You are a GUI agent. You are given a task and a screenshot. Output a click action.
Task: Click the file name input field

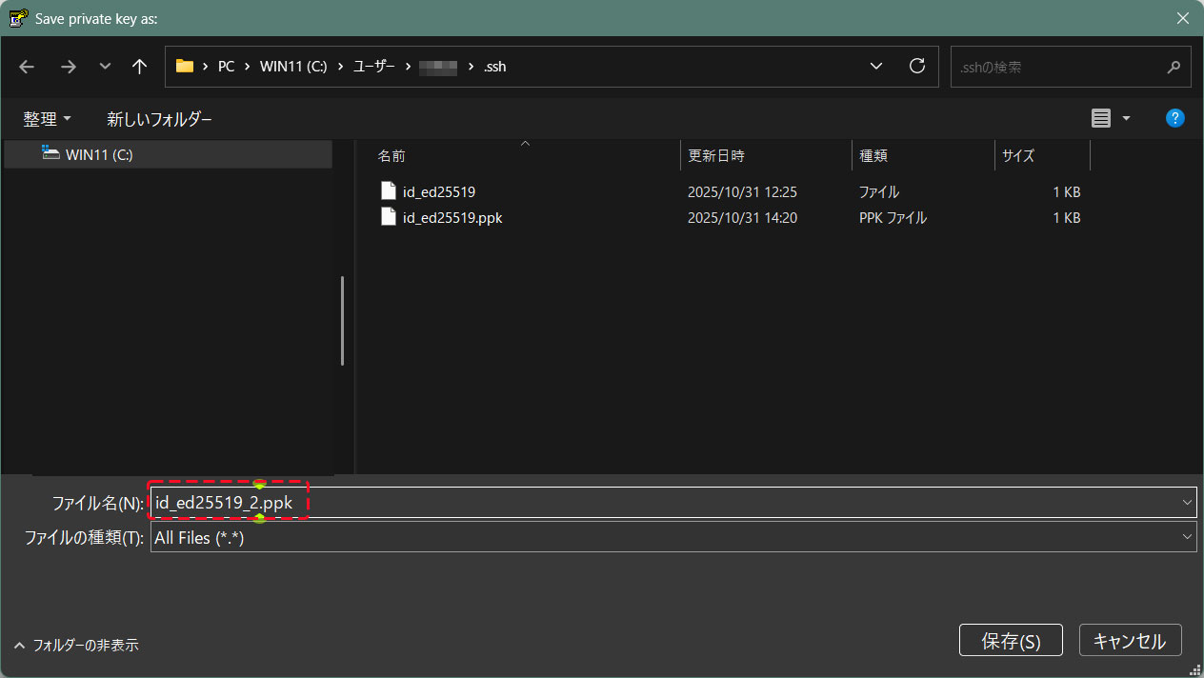667,503
